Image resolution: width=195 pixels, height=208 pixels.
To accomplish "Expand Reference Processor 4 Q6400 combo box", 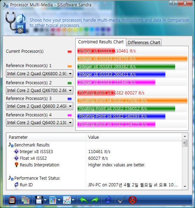I will coord(39,123).
